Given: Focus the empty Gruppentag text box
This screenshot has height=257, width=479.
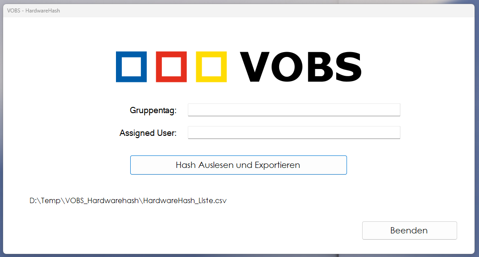Looking at the screenshot, I should click(x=293, y=110).
